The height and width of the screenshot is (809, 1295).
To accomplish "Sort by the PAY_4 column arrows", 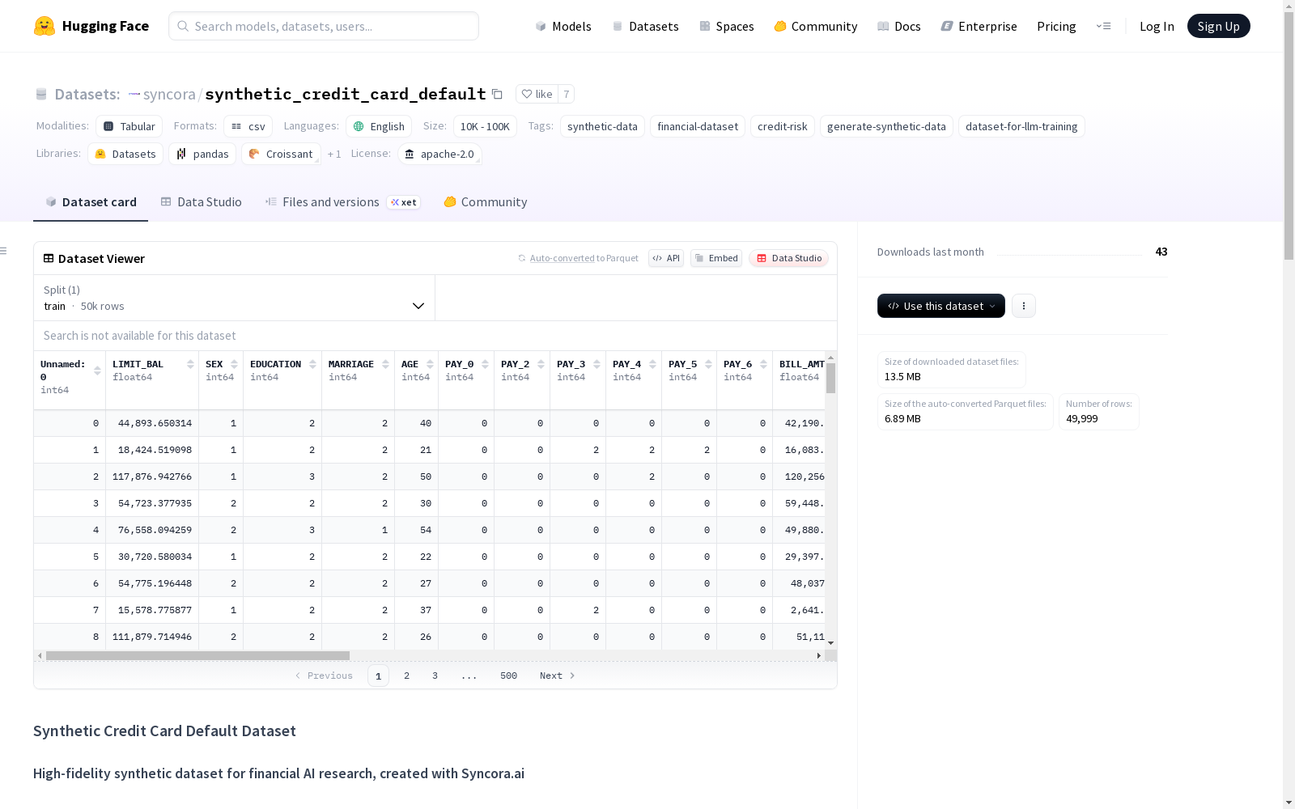I will tap(652, 364).
